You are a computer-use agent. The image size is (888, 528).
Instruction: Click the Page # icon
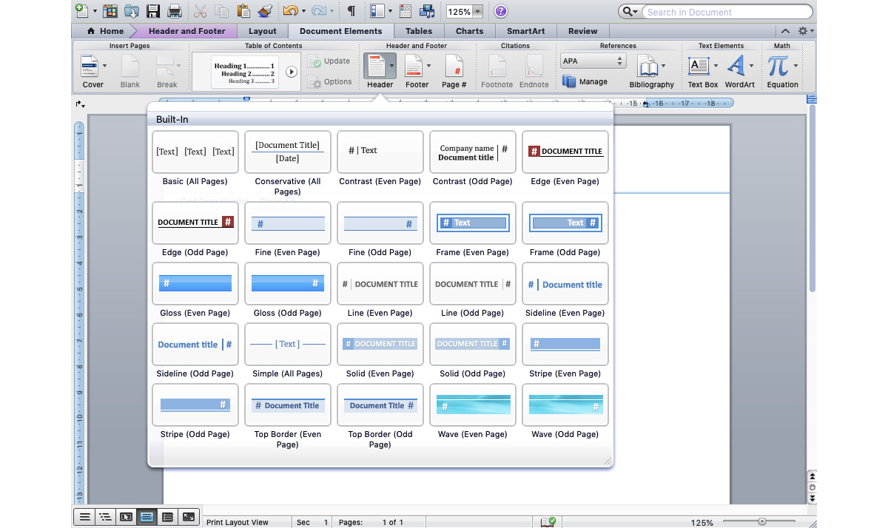pos(454,67)
